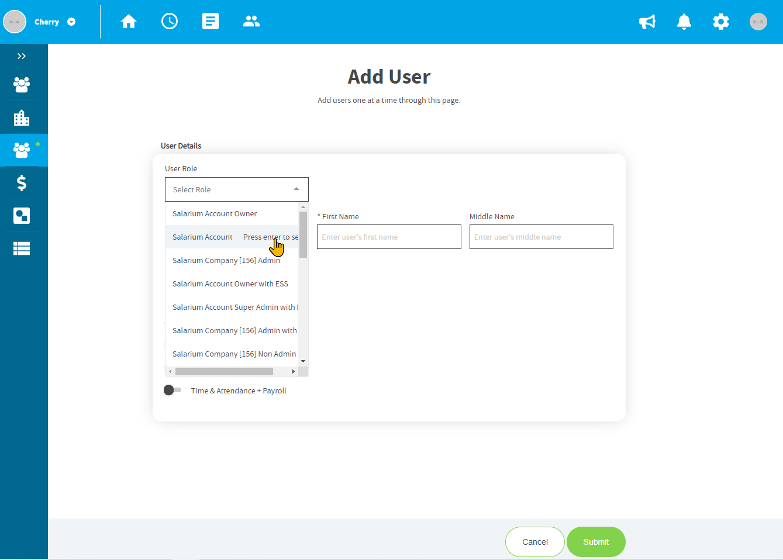Collapse the Select Role dropdown
The image size is (783, 560).
click(x=296, y=189)
